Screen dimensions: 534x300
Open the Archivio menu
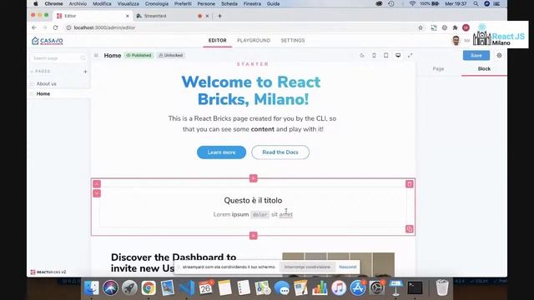pos(78,3)
